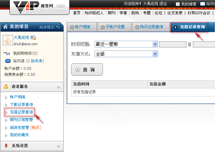
Task: Open the 充值方式 dropdown
Action: [x=126, y=54]
